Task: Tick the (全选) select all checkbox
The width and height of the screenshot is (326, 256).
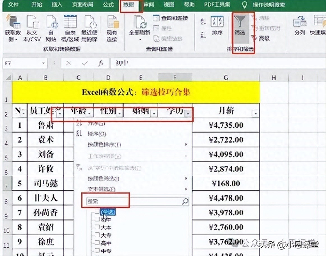Action: coord(97,211)
